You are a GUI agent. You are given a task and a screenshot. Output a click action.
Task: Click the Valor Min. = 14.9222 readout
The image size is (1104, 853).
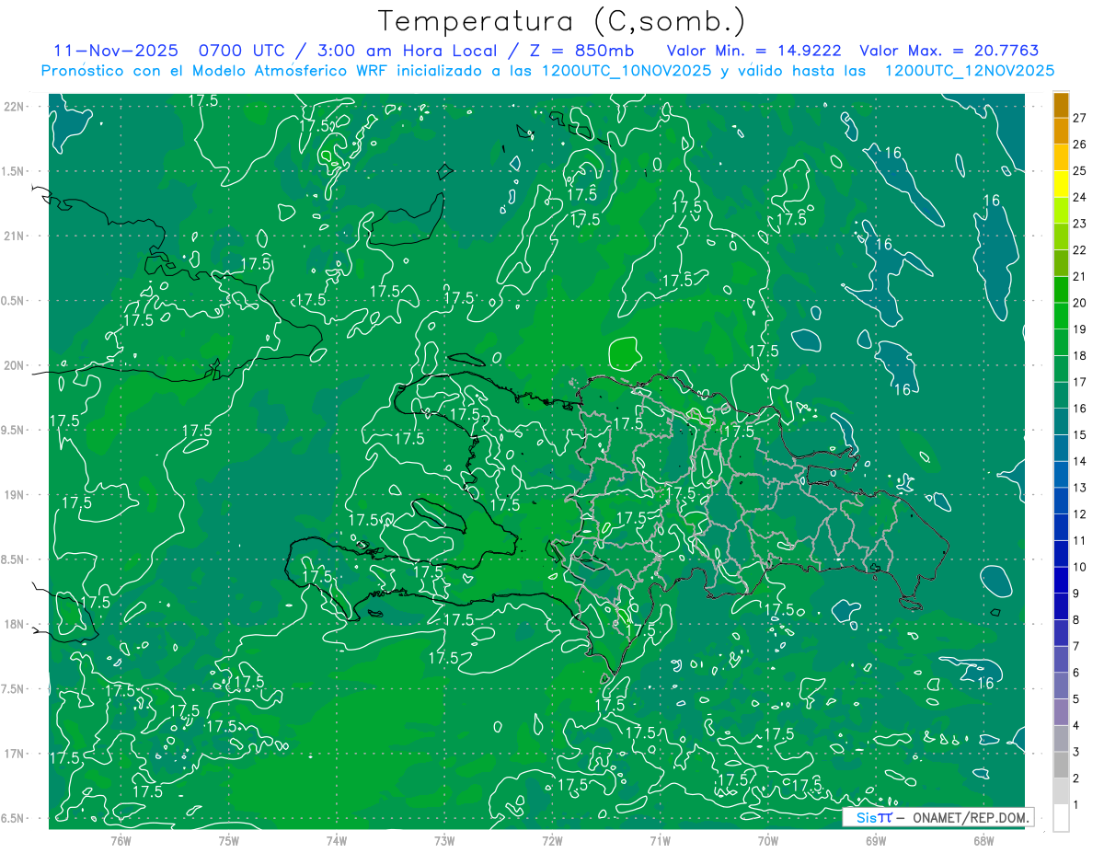pos(753,51)
